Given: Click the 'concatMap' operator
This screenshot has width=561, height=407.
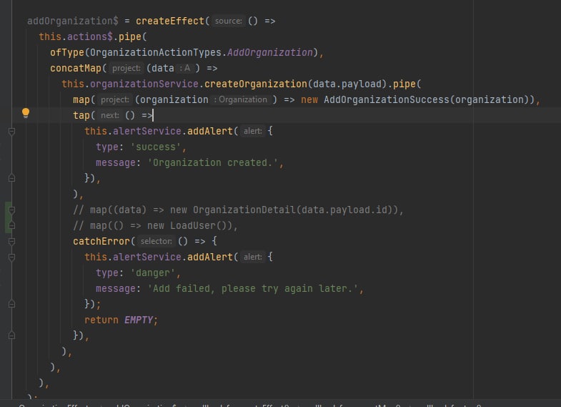Looking at the screenshot, I should coord(76,69).
